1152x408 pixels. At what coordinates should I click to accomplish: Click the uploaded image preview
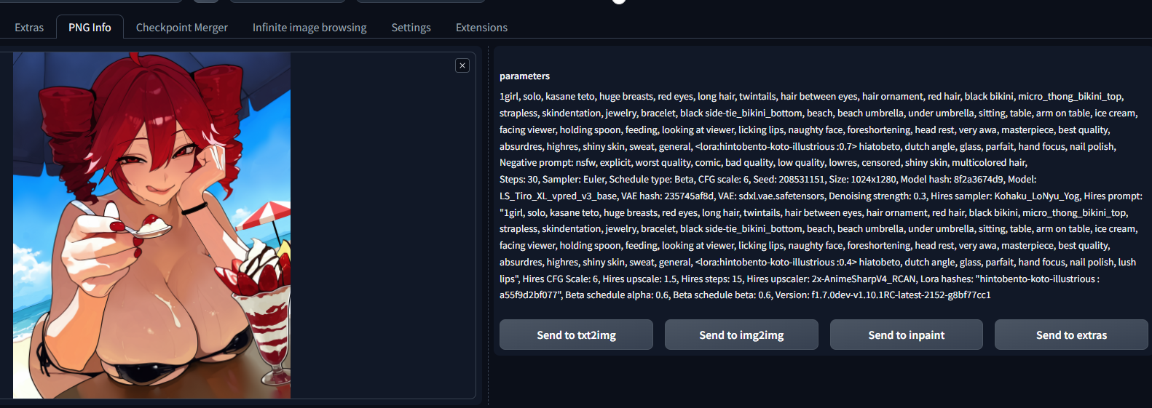point(151,225)
